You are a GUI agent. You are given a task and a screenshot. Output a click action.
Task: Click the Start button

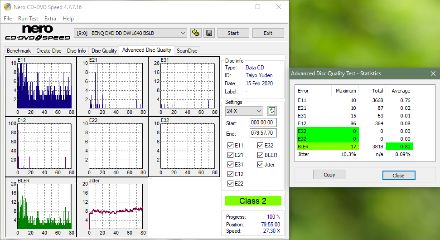coord(233,33)
